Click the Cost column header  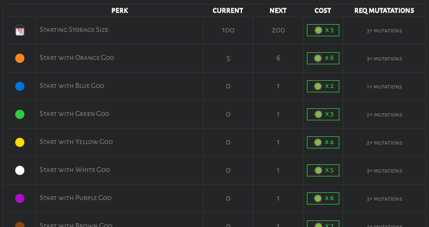tap(323, 10)
